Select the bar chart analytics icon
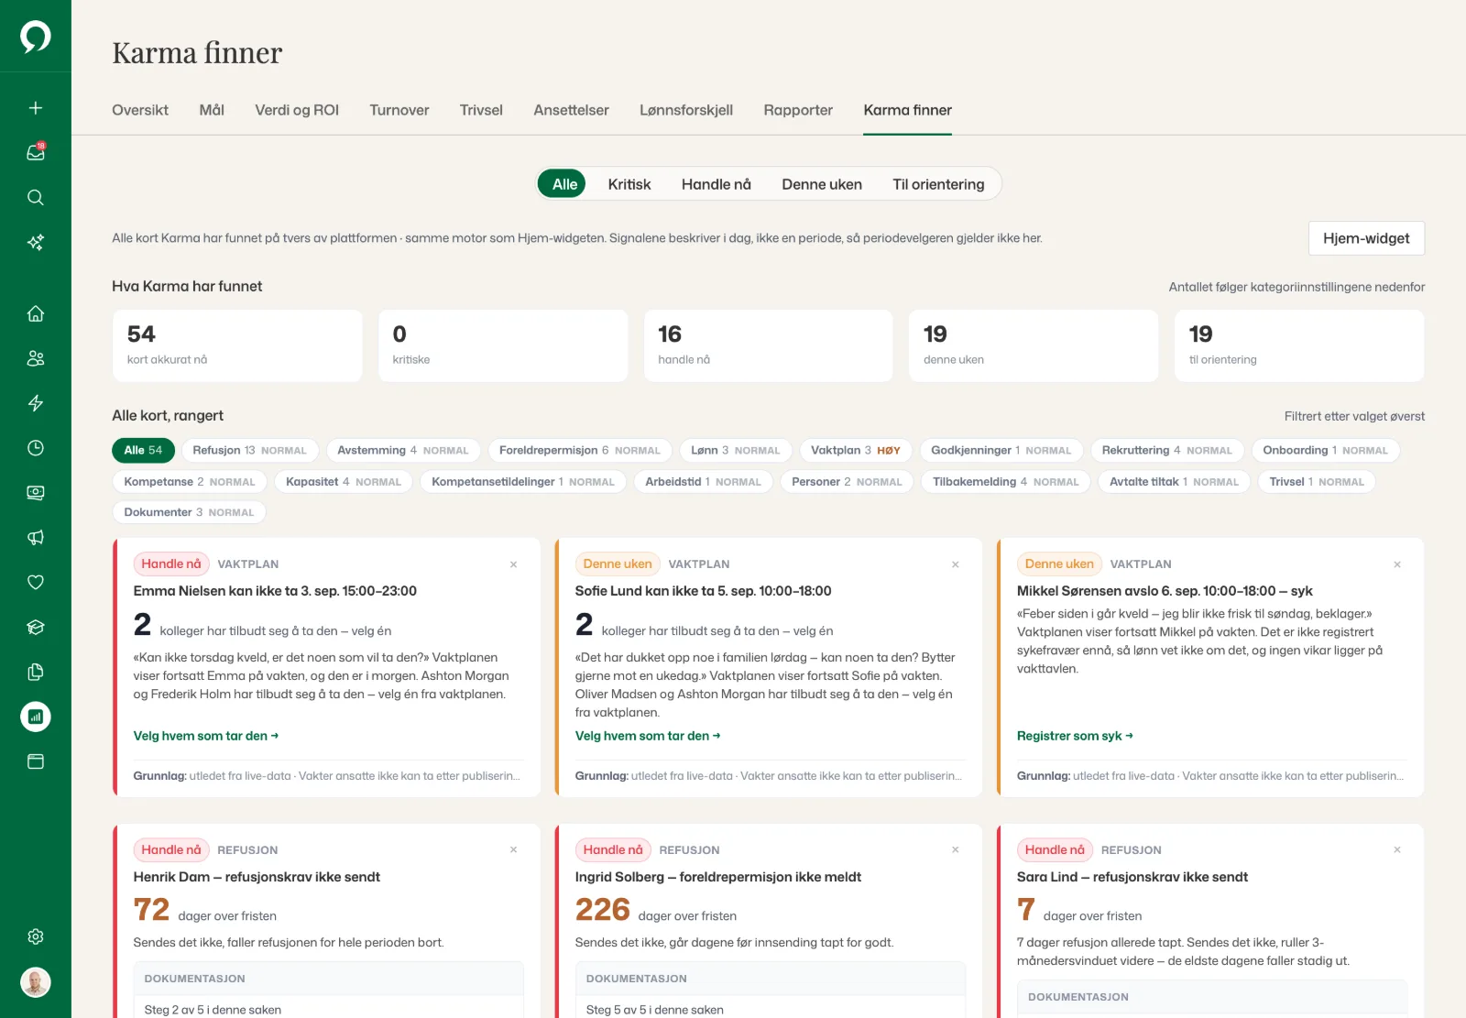The image size is (1466, 1018). click(36, 717)
